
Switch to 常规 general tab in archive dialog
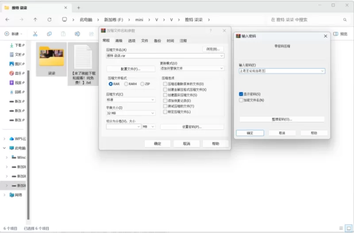pos(106,41)
